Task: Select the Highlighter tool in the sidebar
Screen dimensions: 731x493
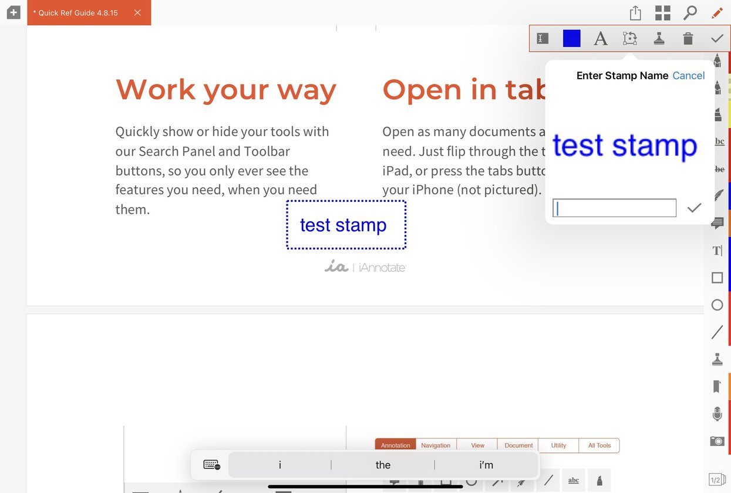Action: (717, 114)
